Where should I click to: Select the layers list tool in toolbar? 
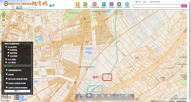click(x=120, y=96)
